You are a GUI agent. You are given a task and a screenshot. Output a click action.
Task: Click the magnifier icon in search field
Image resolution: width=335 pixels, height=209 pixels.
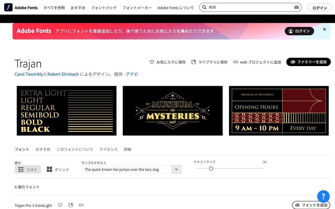coord(204,7)
